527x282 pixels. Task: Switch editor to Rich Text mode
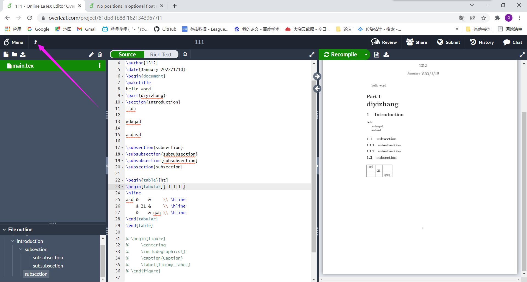161,54
